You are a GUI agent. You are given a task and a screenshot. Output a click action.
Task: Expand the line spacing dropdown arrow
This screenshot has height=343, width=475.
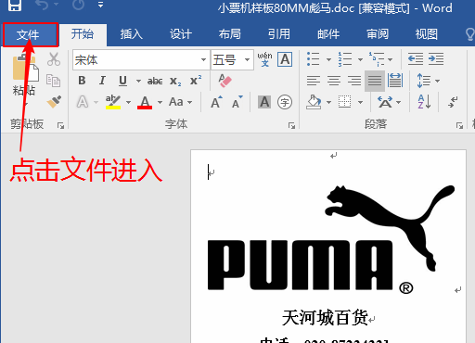(x=437, y=81)
